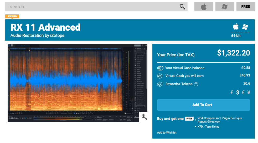
Task: Click the Audio Restoration by iZotope subtitle
Action: (37, 35)
